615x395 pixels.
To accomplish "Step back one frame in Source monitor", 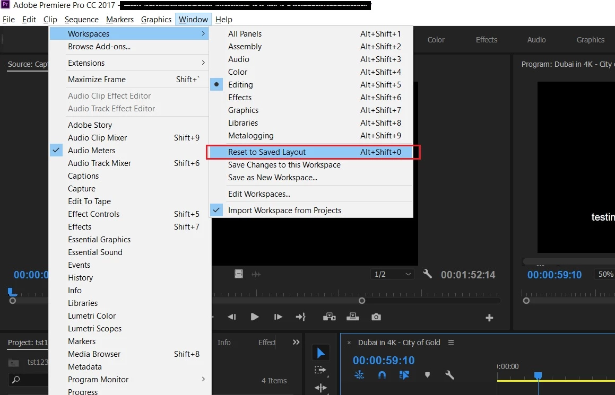I will click(232, 317).
